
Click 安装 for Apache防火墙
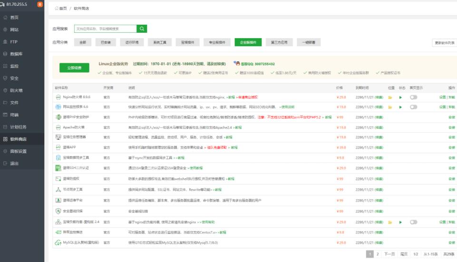452,127
